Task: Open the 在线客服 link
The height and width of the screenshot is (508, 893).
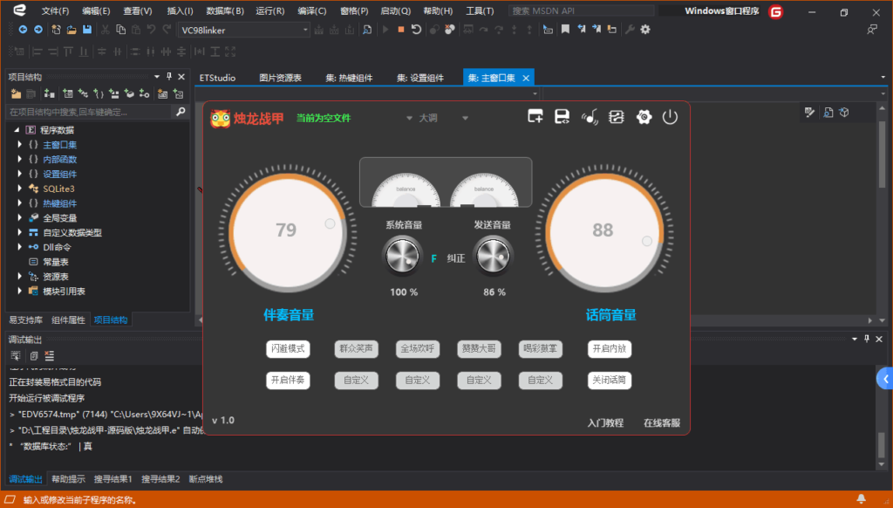Action: [x=662, y=423]
